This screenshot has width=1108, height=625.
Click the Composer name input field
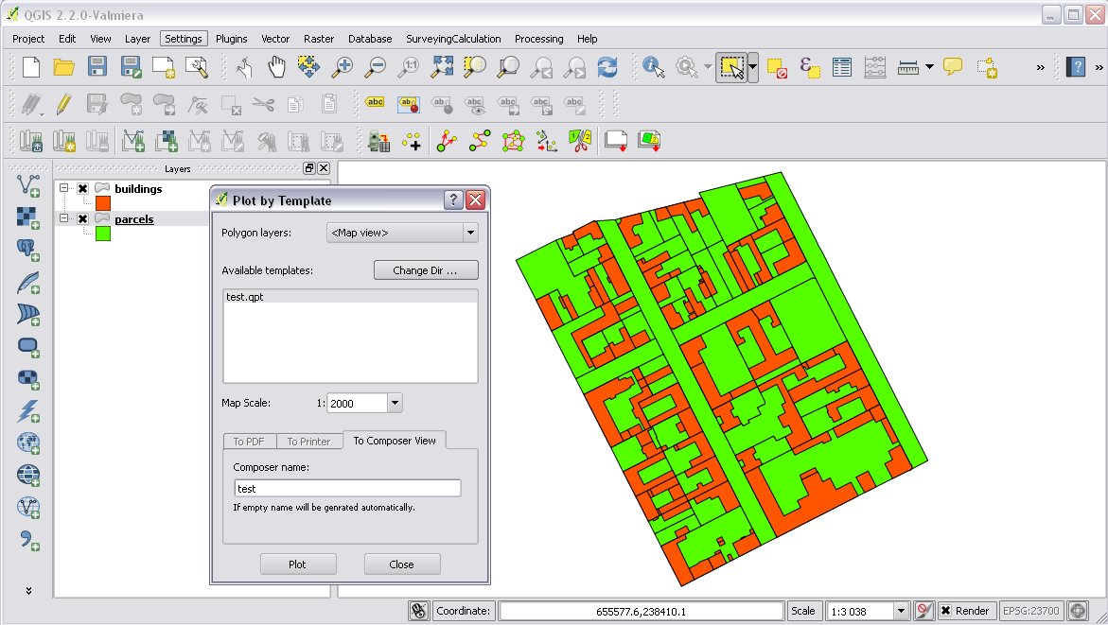click(x=347, y=489)
